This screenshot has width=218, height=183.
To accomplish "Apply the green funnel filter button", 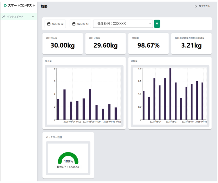I will pyautogui.click(x=157, y=24).
